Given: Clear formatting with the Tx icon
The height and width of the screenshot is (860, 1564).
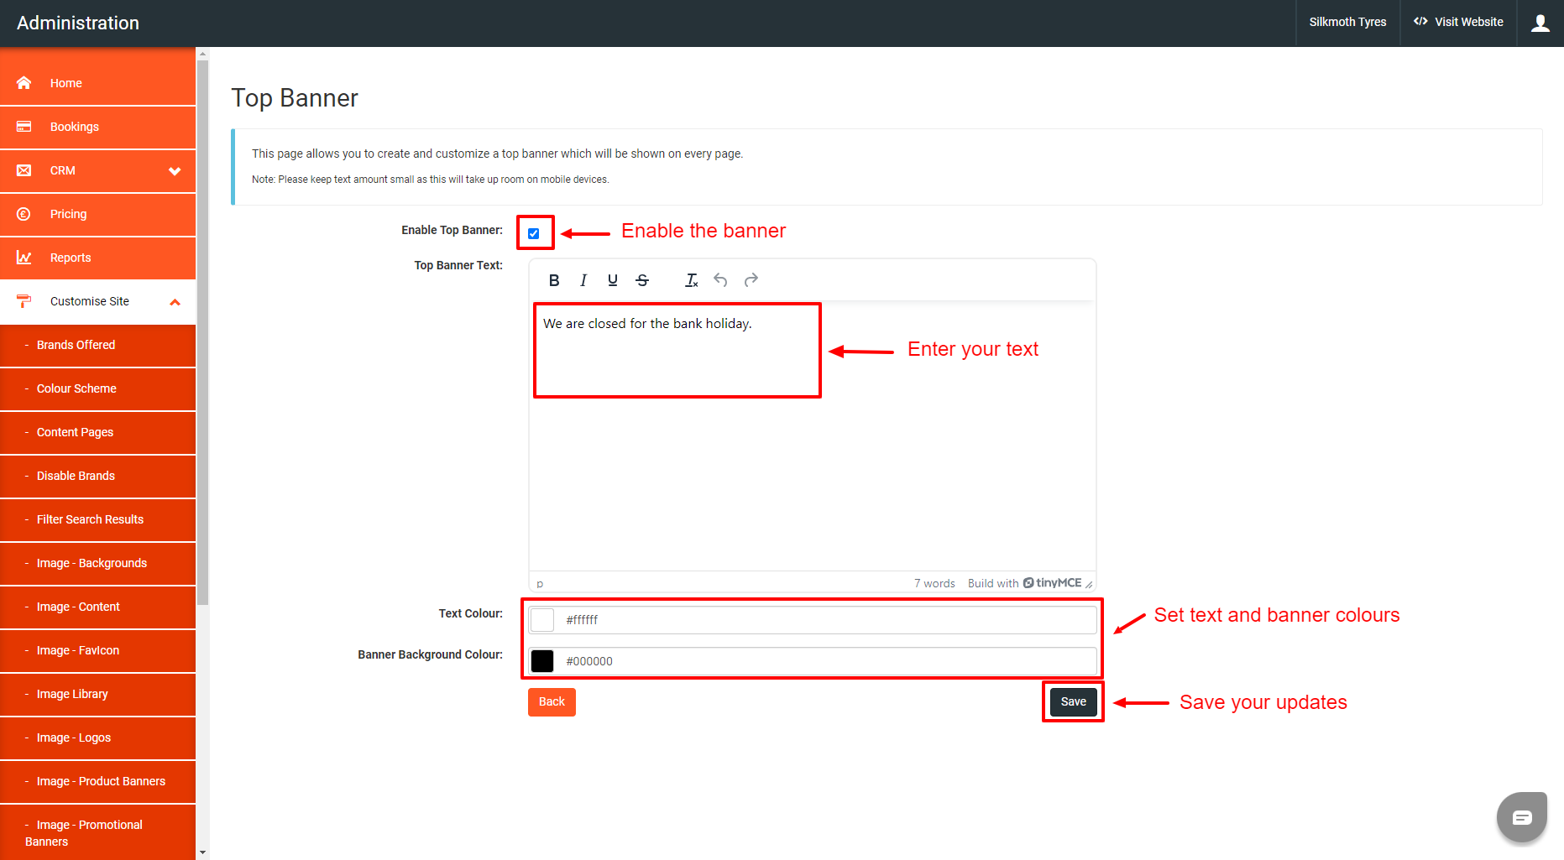Looking at the screenshot, I should (691, 280).
